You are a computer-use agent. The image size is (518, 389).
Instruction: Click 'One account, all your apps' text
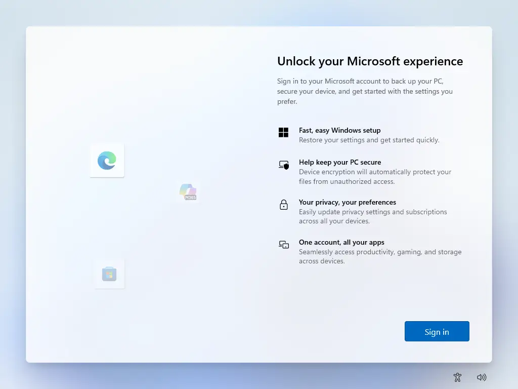[341, 242]
